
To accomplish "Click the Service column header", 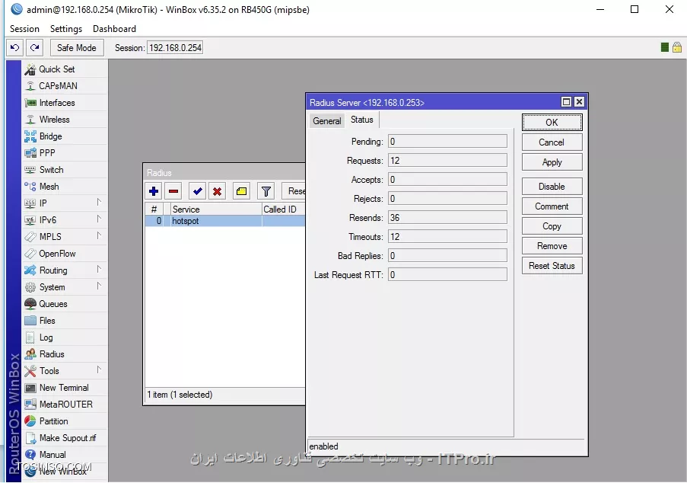I will (x=215, y=210).
